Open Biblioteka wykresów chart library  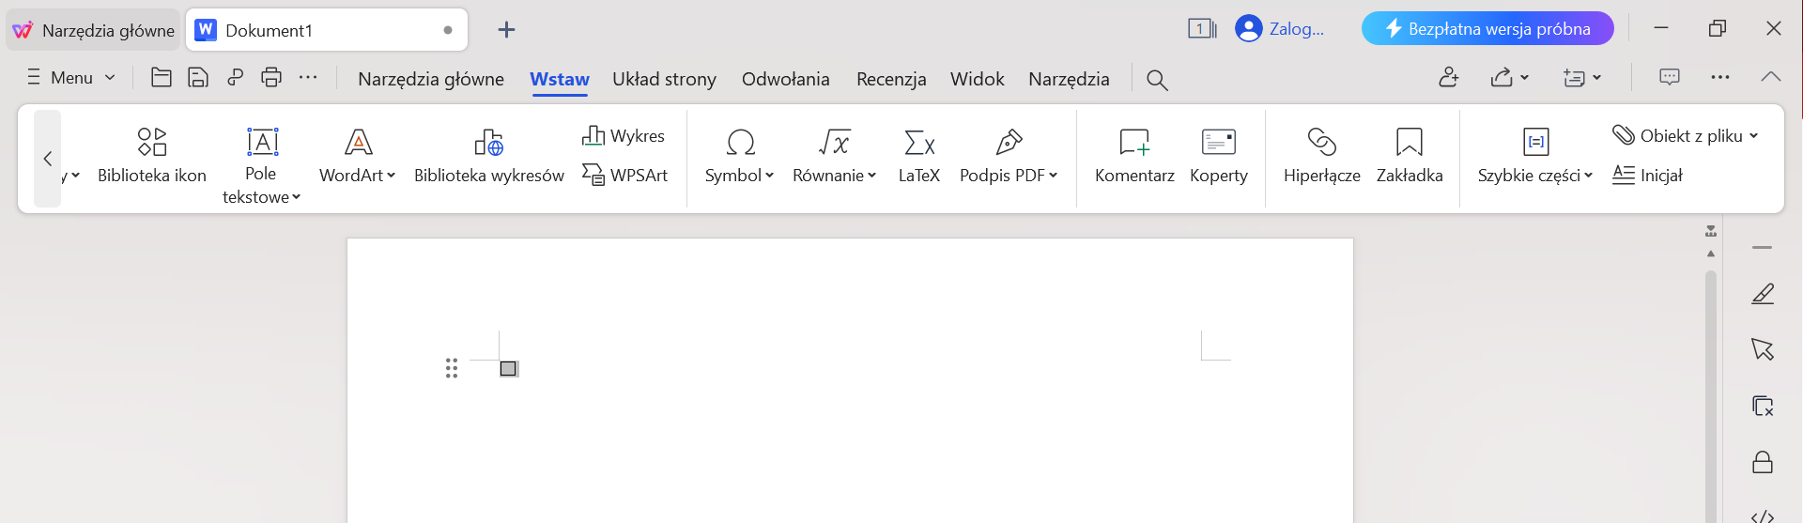click(x=488, y=156)
